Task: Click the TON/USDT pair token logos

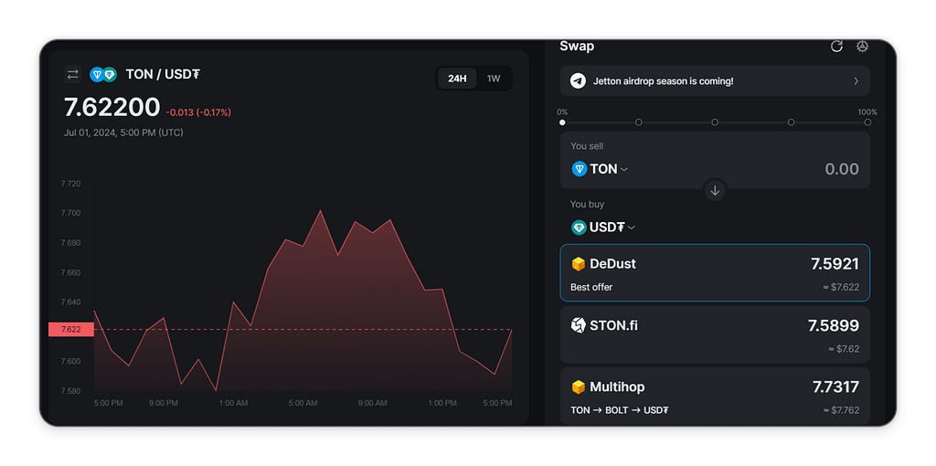Action: (x=103, y=75)
